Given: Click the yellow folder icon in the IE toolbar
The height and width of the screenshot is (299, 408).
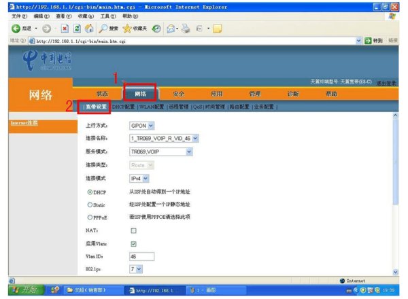Looking at the screenshot, I should pos(218,29).
